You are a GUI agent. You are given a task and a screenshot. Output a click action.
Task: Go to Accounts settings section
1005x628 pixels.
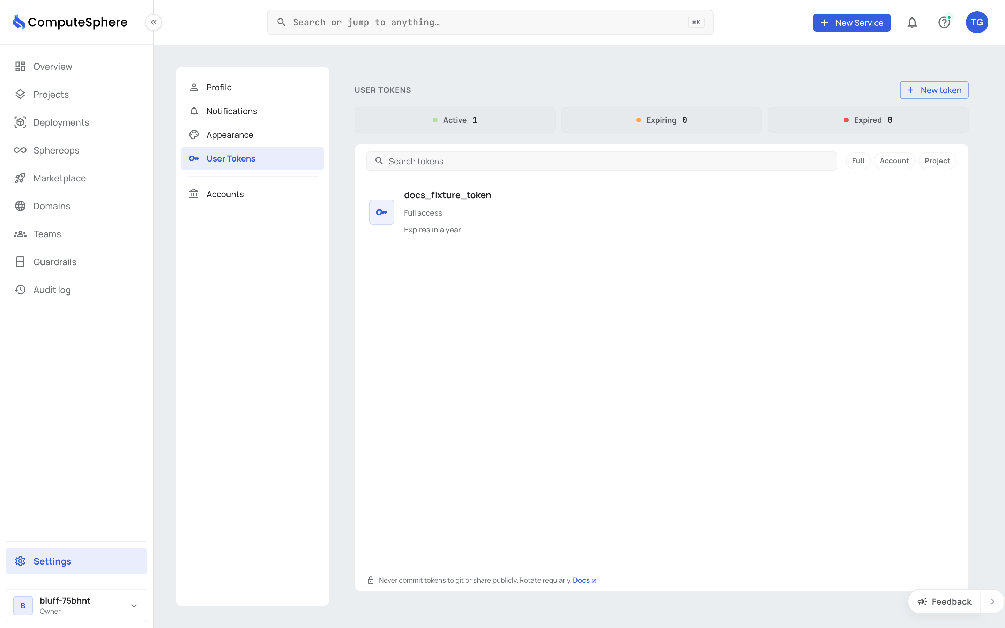click(253, 194)
